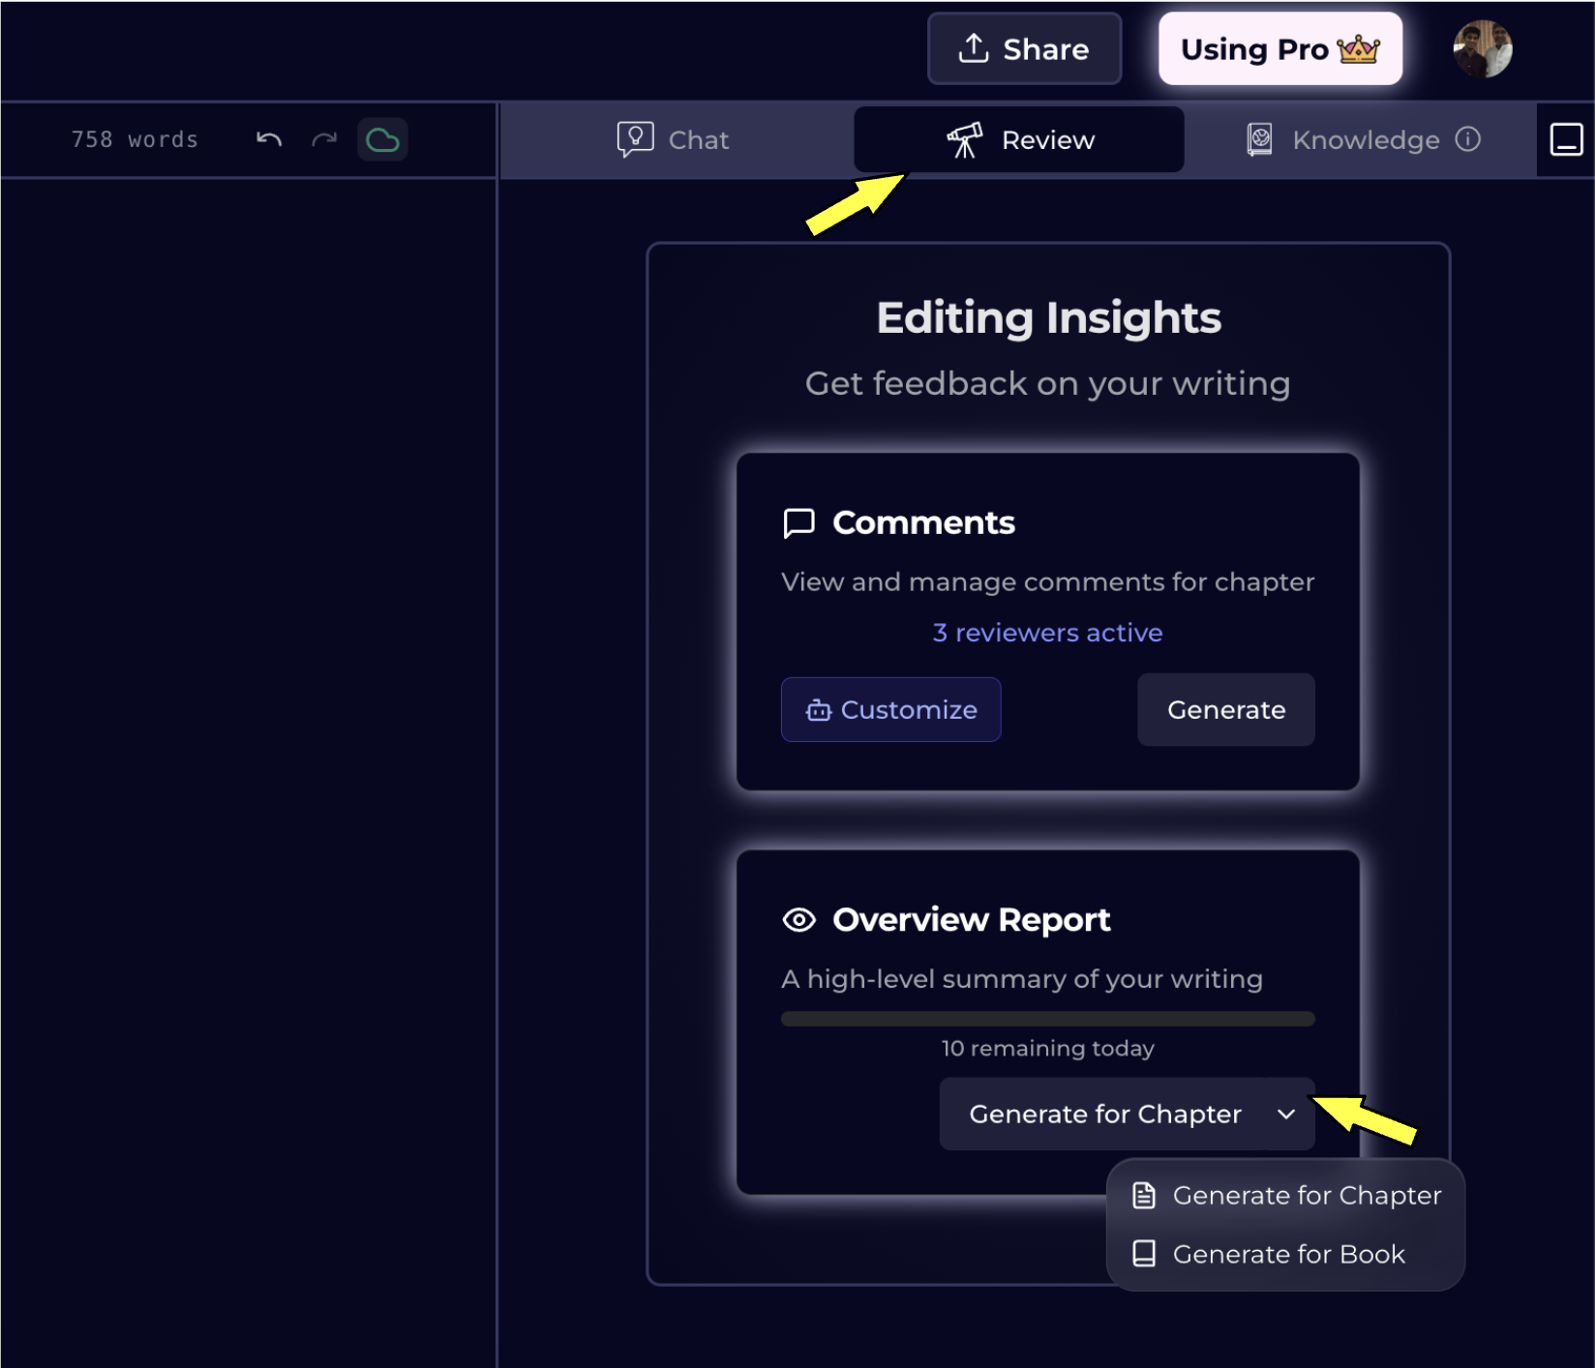Click the redo arrow icon

point(324,139)
